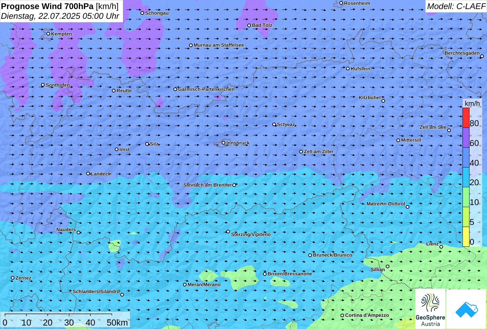This screenshot has height=329, width=487.
Task: Click the Brixen/Bressanone label
Action: tap(290, 274)
